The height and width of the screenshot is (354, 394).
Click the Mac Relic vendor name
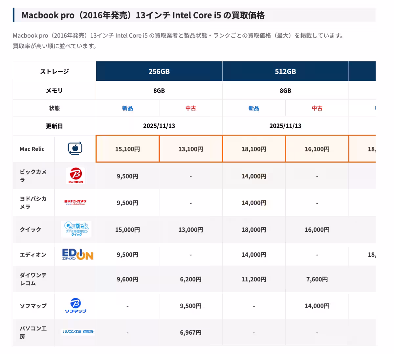coord(32,149)
